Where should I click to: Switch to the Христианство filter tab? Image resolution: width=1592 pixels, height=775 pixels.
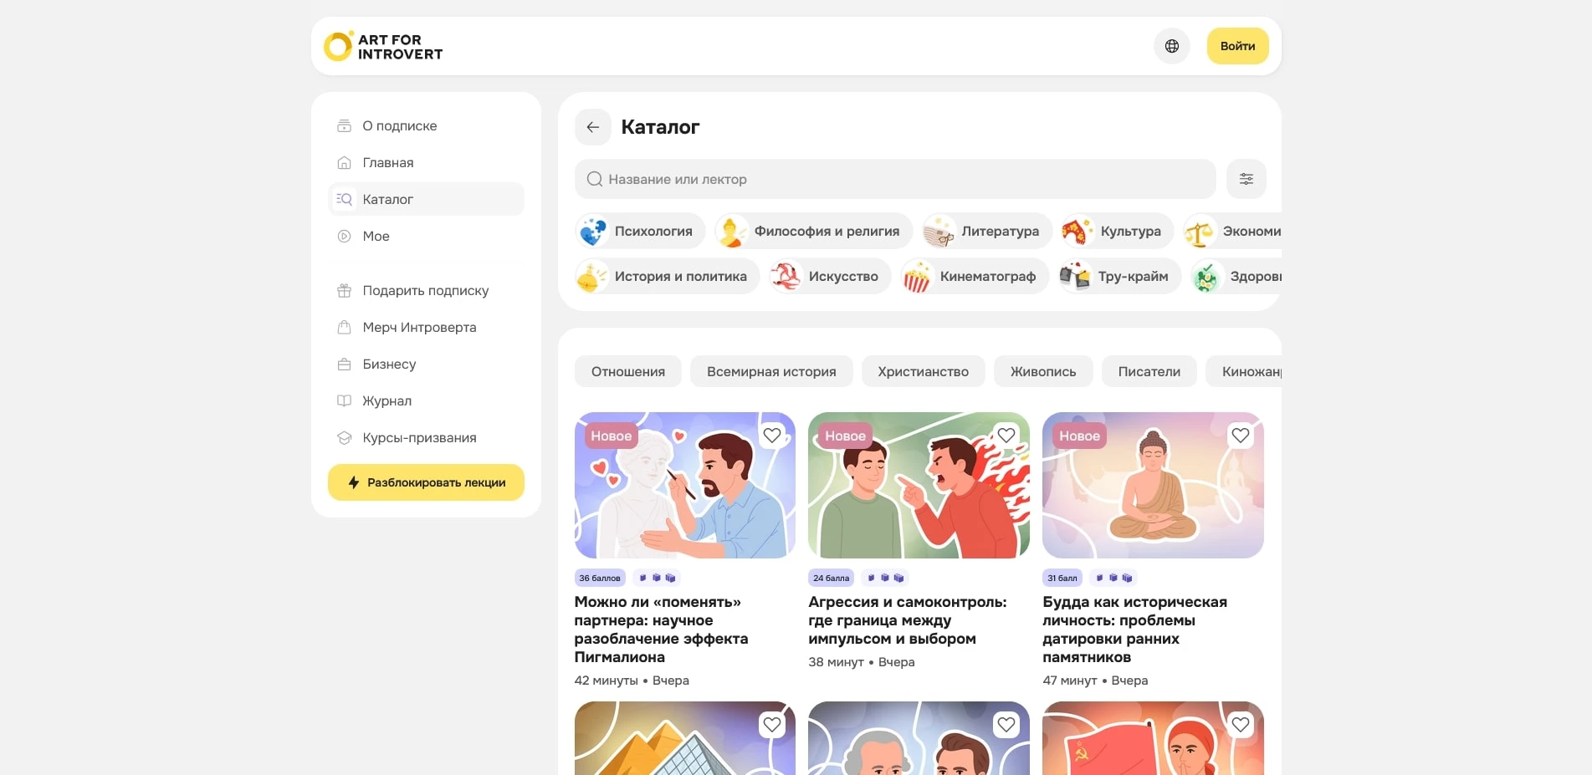923,371
